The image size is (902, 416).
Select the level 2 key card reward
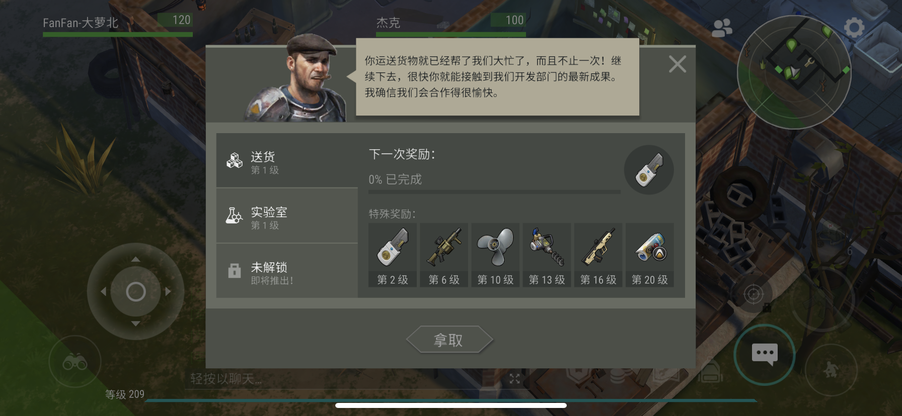click(393, 255)
